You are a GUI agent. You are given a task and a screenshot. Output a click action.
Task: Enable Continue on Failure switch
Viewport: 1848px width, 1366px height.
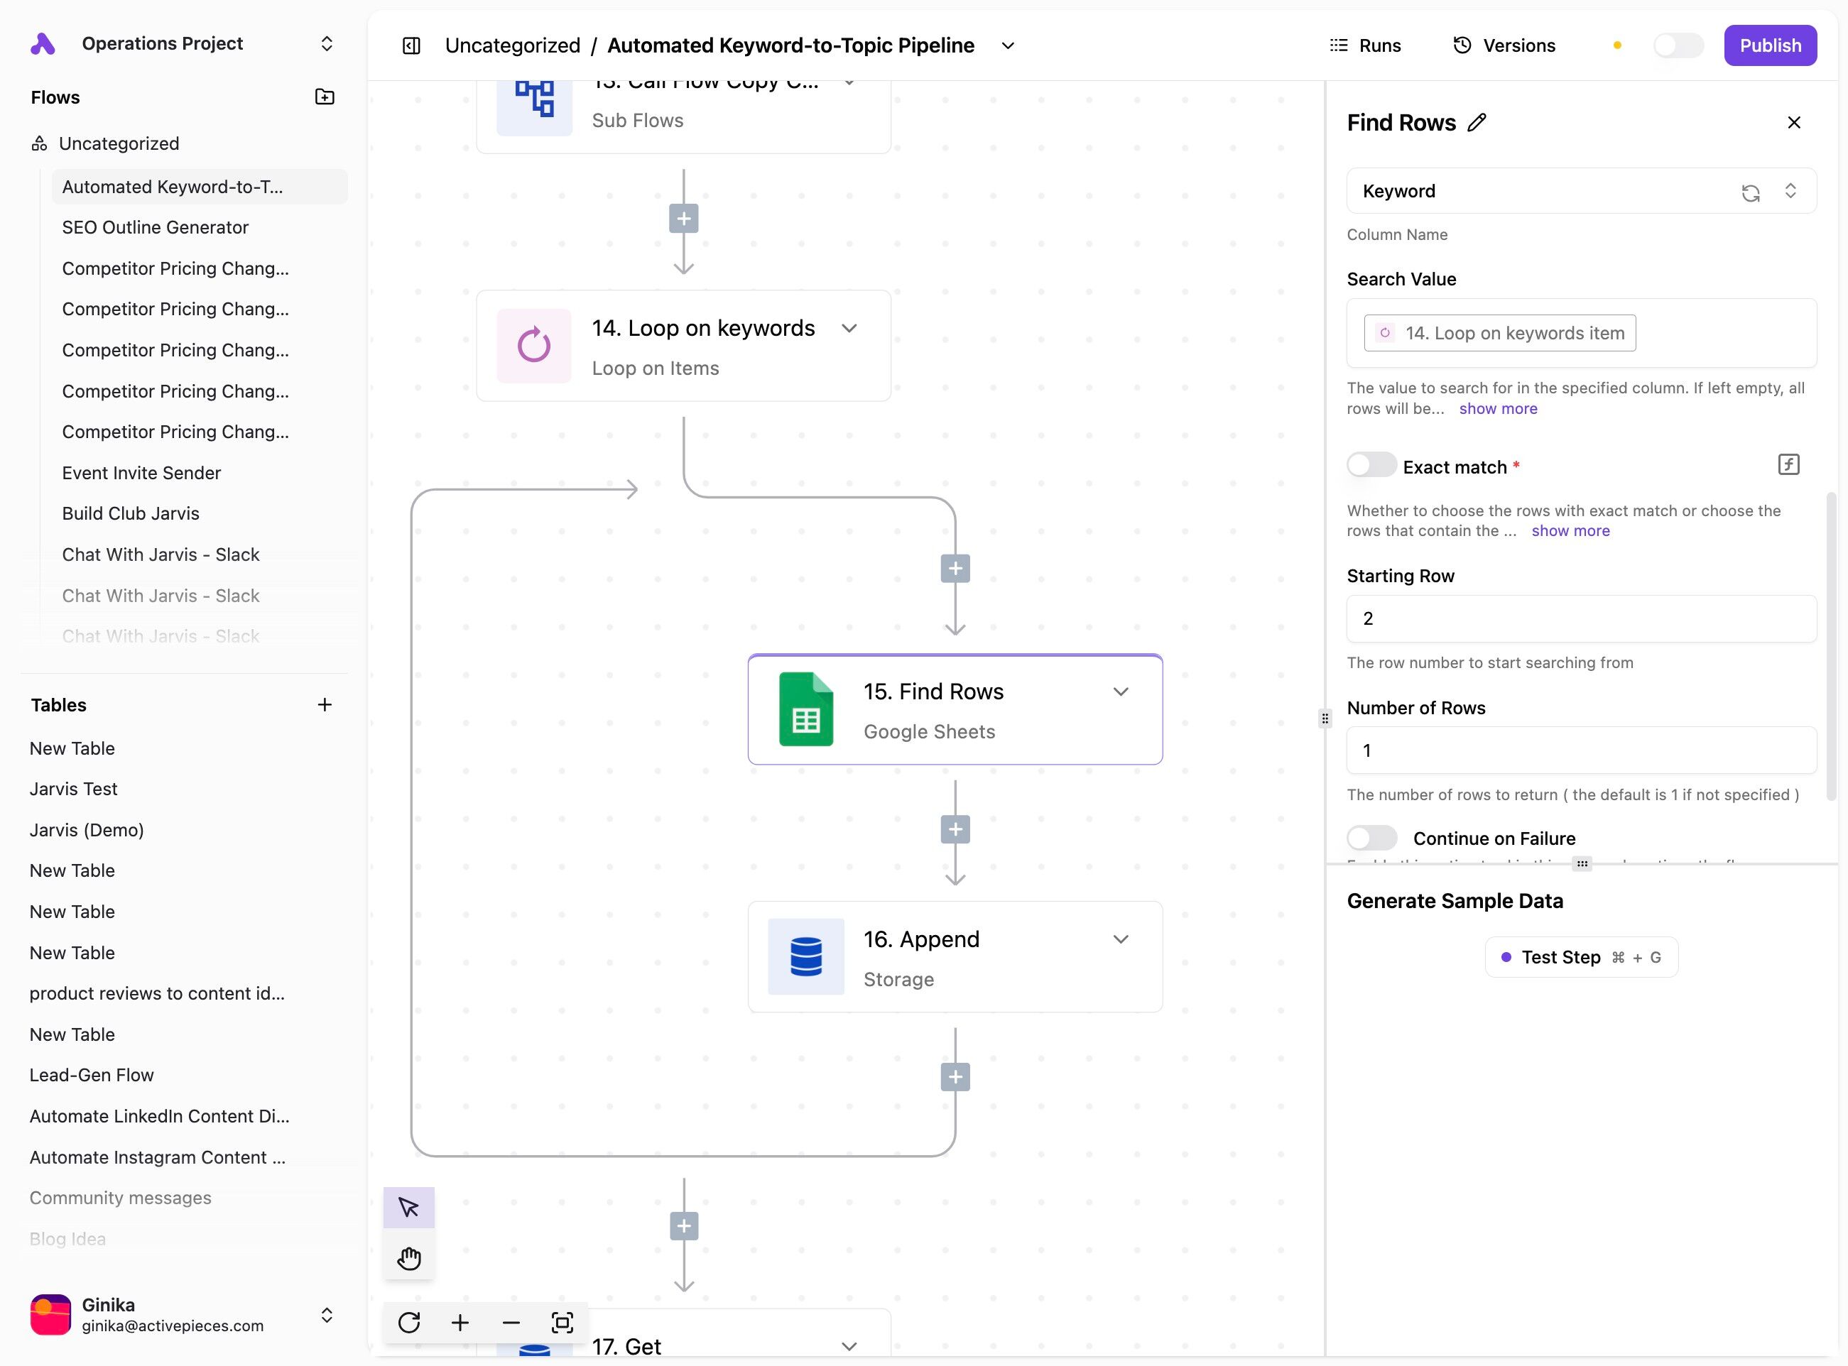[x=1371, y=838]
